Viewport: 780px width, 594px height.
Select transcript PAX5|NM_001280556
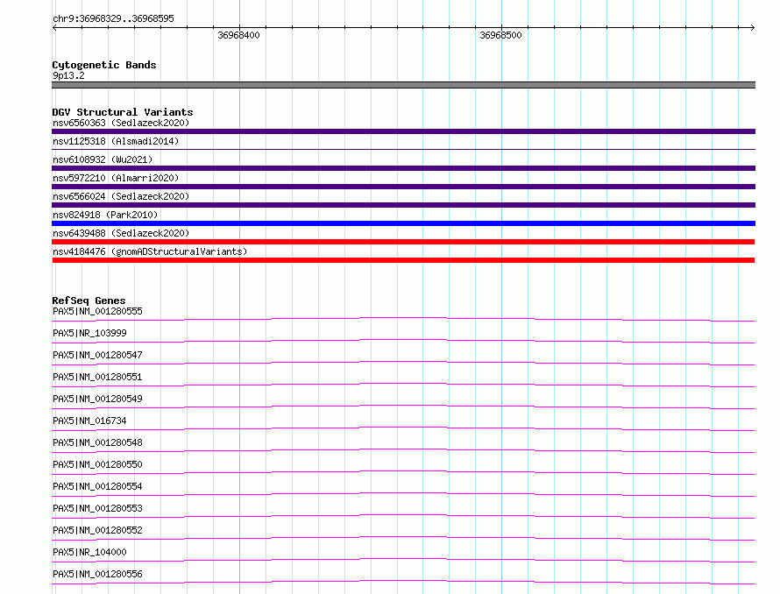(x=97, y=574)
